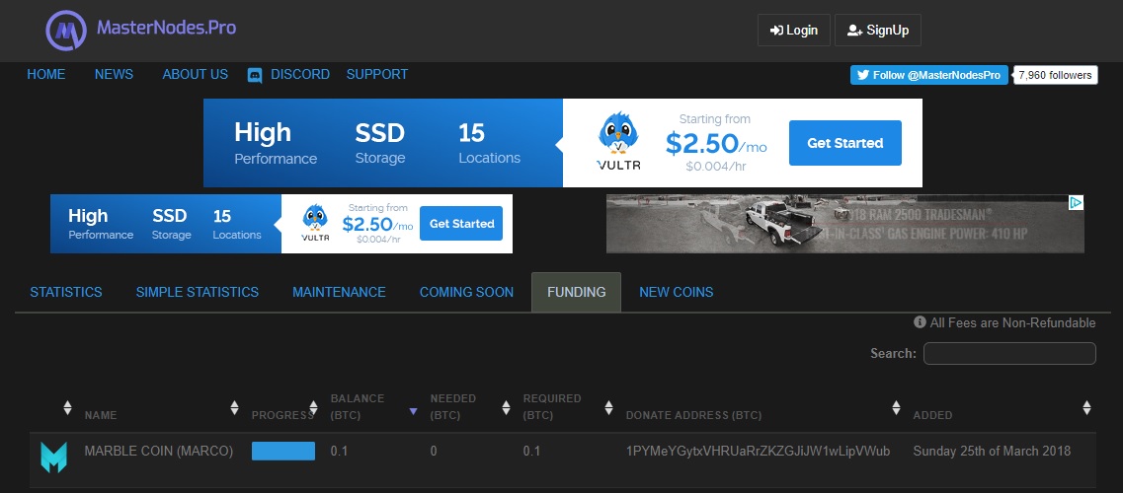This screenshot has width=1123, height=493.
Task: Sort by Added date column
Action: (1086, 407)
